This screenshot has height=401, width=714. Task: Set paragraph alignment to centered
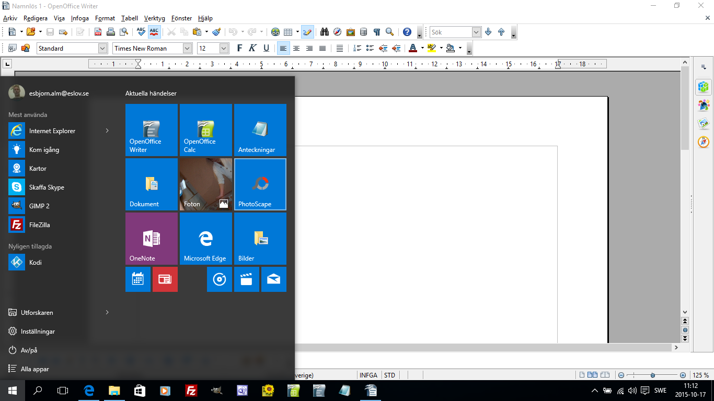(x=296, y=48)
